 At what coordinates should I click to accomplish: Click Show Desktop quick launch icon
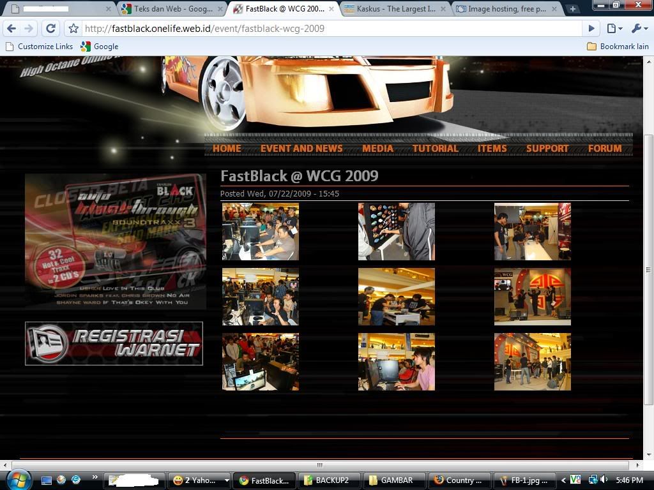click(x=46, y=480)
